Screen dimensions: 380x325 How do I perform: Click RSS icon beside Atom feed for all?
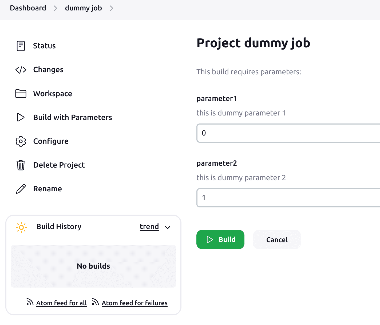coord(30,302)
